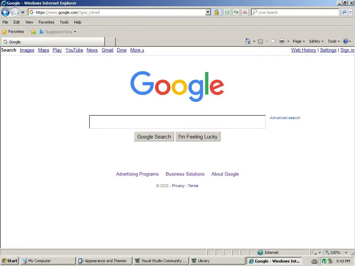Viewport: 355px width, 266px height.
Task: Open Google Images link
Action: pos(27,50)
